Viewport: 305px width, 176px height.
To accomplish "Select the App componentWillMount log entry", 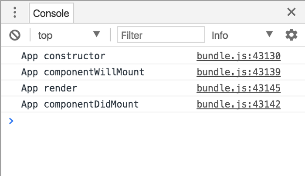I will pyautogui.click(x=83, y=72).
